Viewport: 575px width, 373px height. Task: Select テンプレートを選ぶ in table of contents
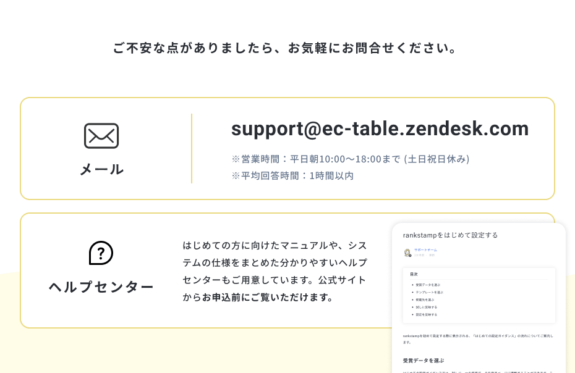(429, 292)
